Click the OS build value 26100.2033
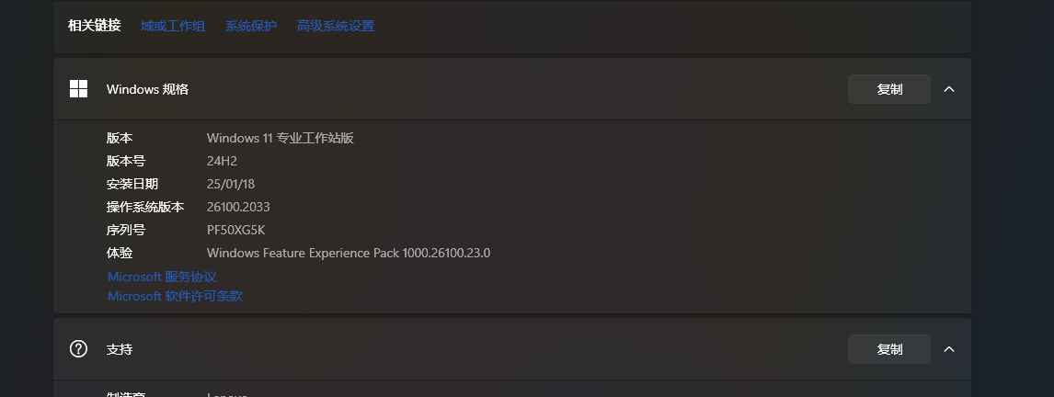This screenshot has width=1054, height=397. coord(238,207)
